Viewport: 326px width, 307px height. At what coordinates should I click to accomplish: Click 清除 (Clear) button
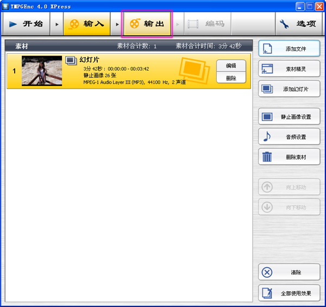(x=289, y=272)
